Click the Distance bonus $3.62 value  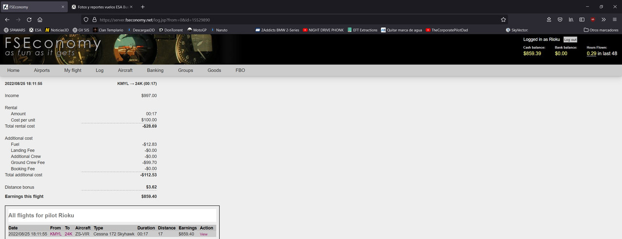coord(151,187)
